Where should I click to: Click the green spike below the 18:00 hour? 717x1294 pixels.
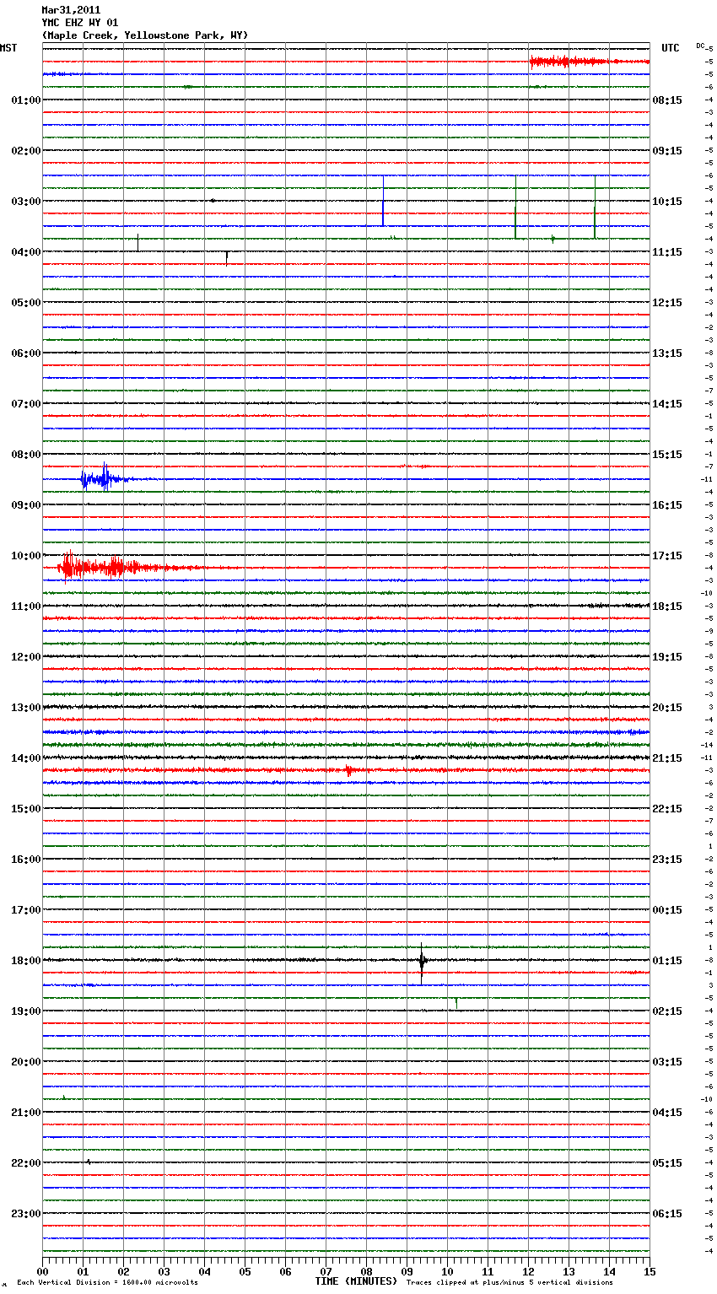(456, 1002)
